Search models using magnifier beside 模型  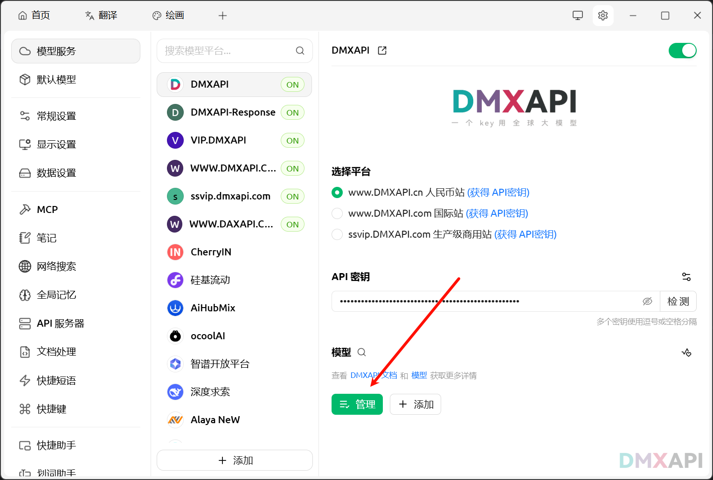point(361,352)
